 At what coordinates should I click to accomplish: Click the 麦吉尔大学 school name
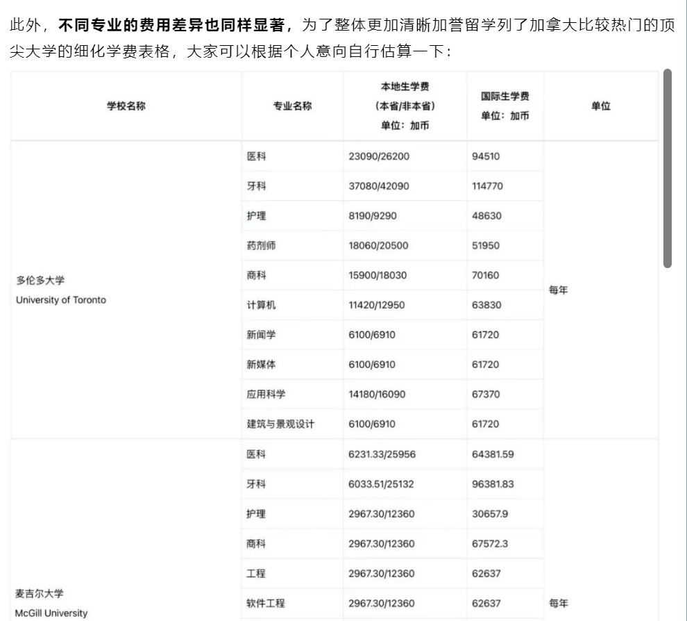coord(40,593)
